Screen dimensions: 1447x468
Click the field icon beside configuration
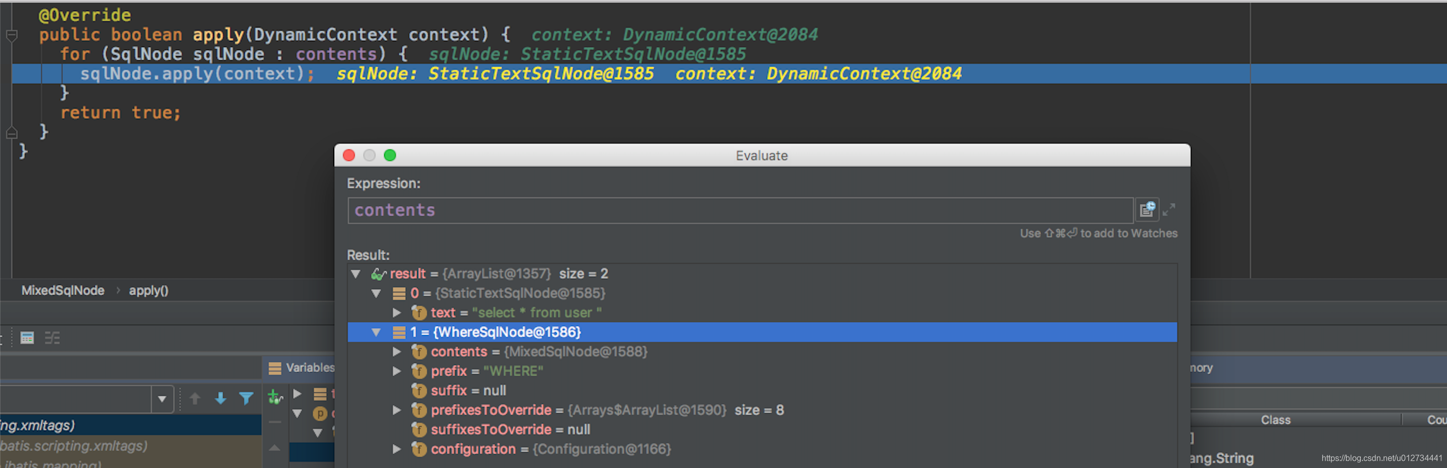pos(419,449)
